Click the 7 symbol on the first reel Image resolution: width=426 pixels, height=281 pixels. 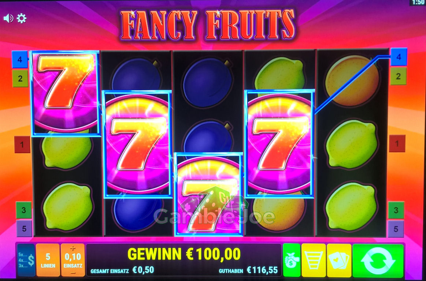pyautogui.click(x=66, y=92)
